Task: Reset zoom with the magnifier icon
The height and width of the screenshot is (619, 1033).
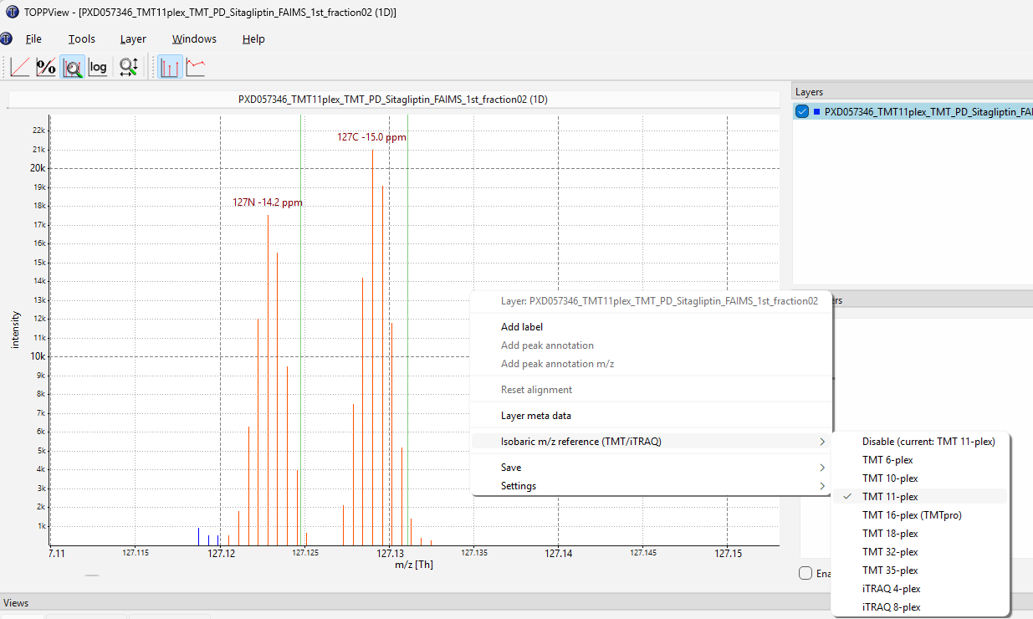Action: tap(128, 67)
